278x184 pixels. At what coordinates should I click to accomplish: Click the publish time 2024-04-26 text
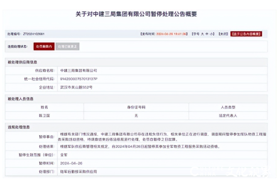[x=172, y=33]
